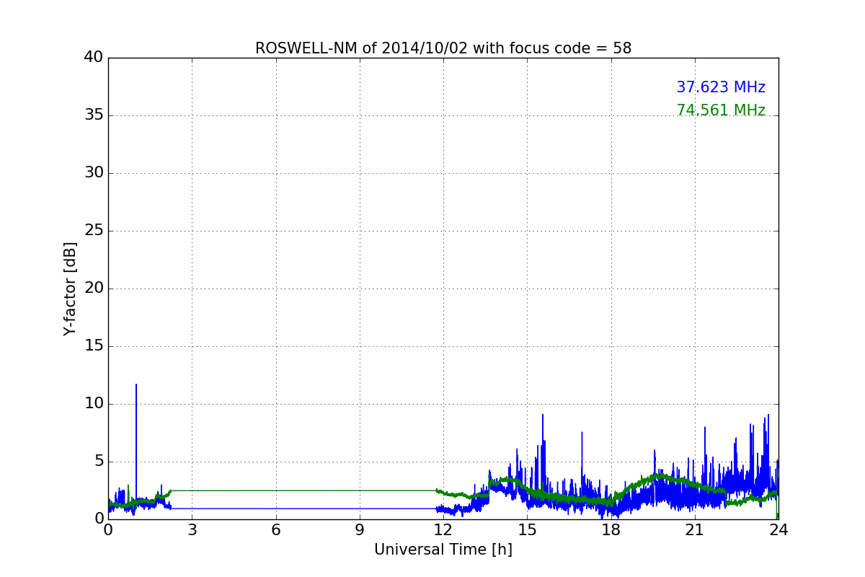The height and width of the screenshot is (577, 865).
Task: Click x-axis tick label 6
Action: 276,530
